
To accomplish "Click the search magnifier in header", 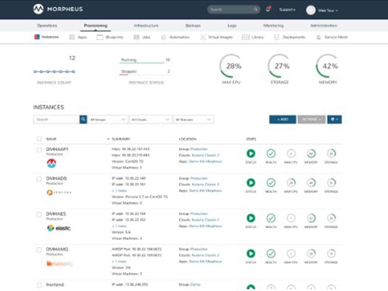I will [256, 9].
